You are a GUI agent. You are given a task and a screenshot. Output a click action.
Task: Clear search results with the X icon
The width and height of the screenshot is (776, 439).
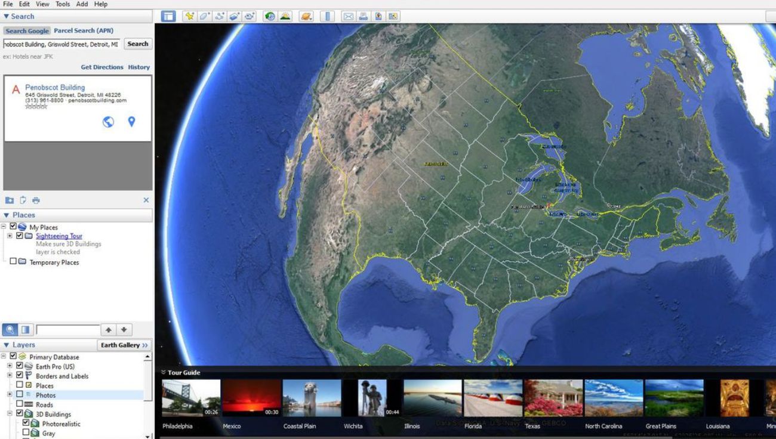click(146, 200)
